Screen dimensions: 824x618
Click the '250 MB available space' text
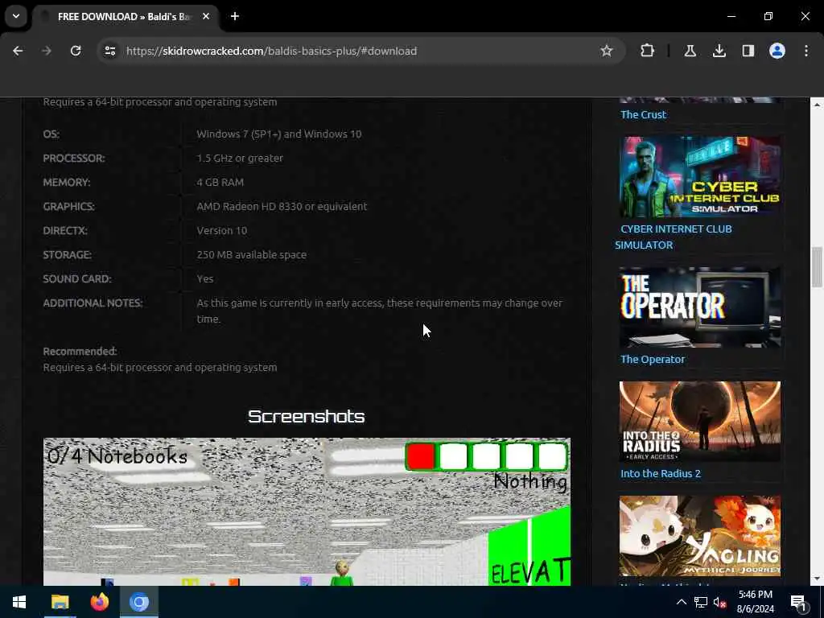[251, 255]
